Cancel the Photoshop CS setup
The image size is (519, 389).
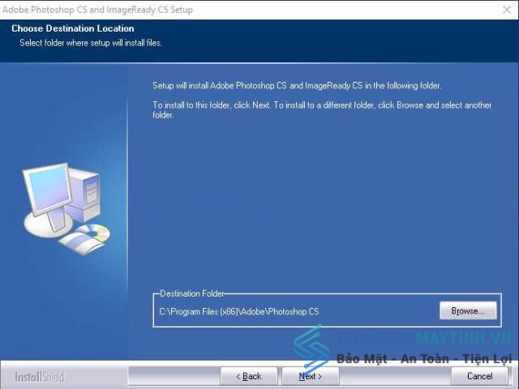coord(479,376)
